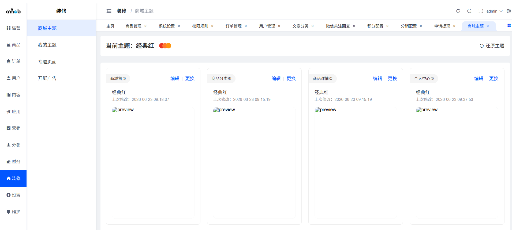Close the 文章分类 tab
This screenshot has height=230, width=512.
point(313,26)
